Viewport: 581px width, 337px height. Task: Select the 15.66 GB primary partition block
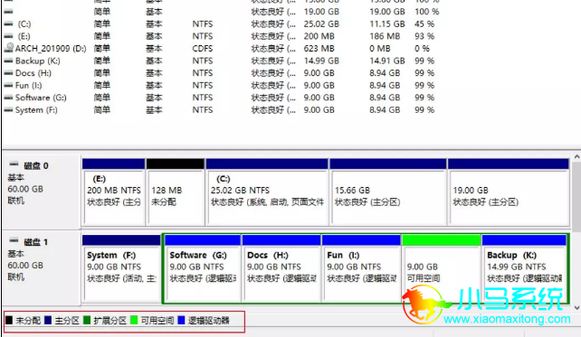point(388,192)
